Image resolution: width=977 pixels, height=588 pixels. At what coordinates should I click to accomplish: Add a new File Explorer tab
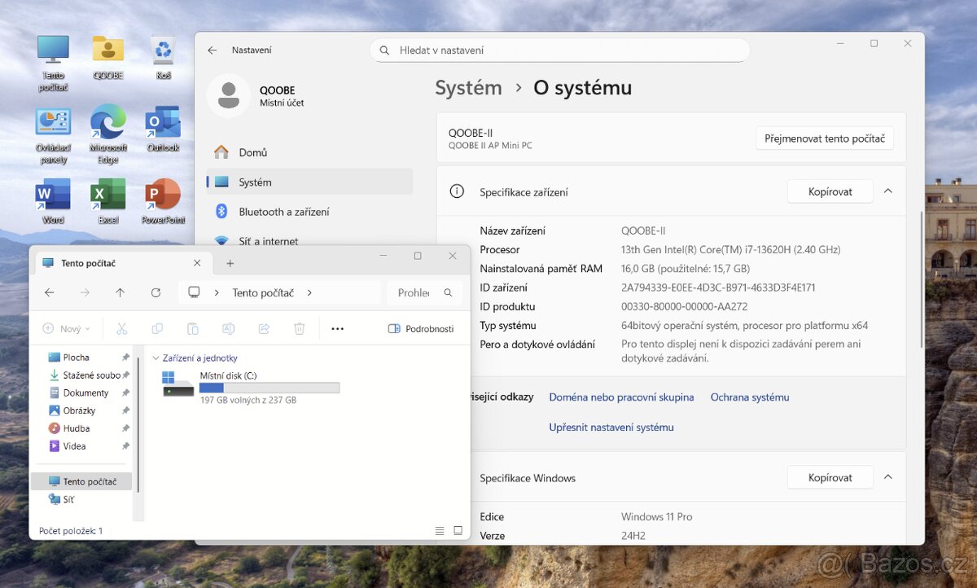[230, 263]
